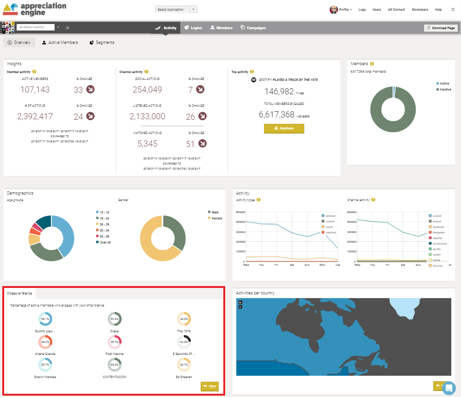Click the 5 Seconds Of crossover donut
The height and width of the screenshot is (397, 461).
point(184,342)
